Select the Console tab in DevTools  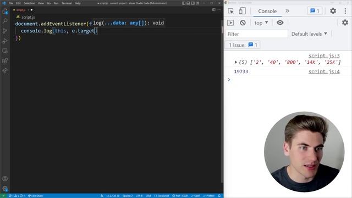click(x=267, y=11)
